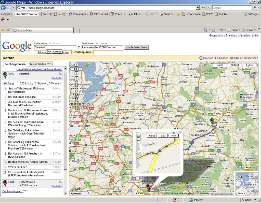Click the 133 blocked popup blocker button

coord(99,14)
